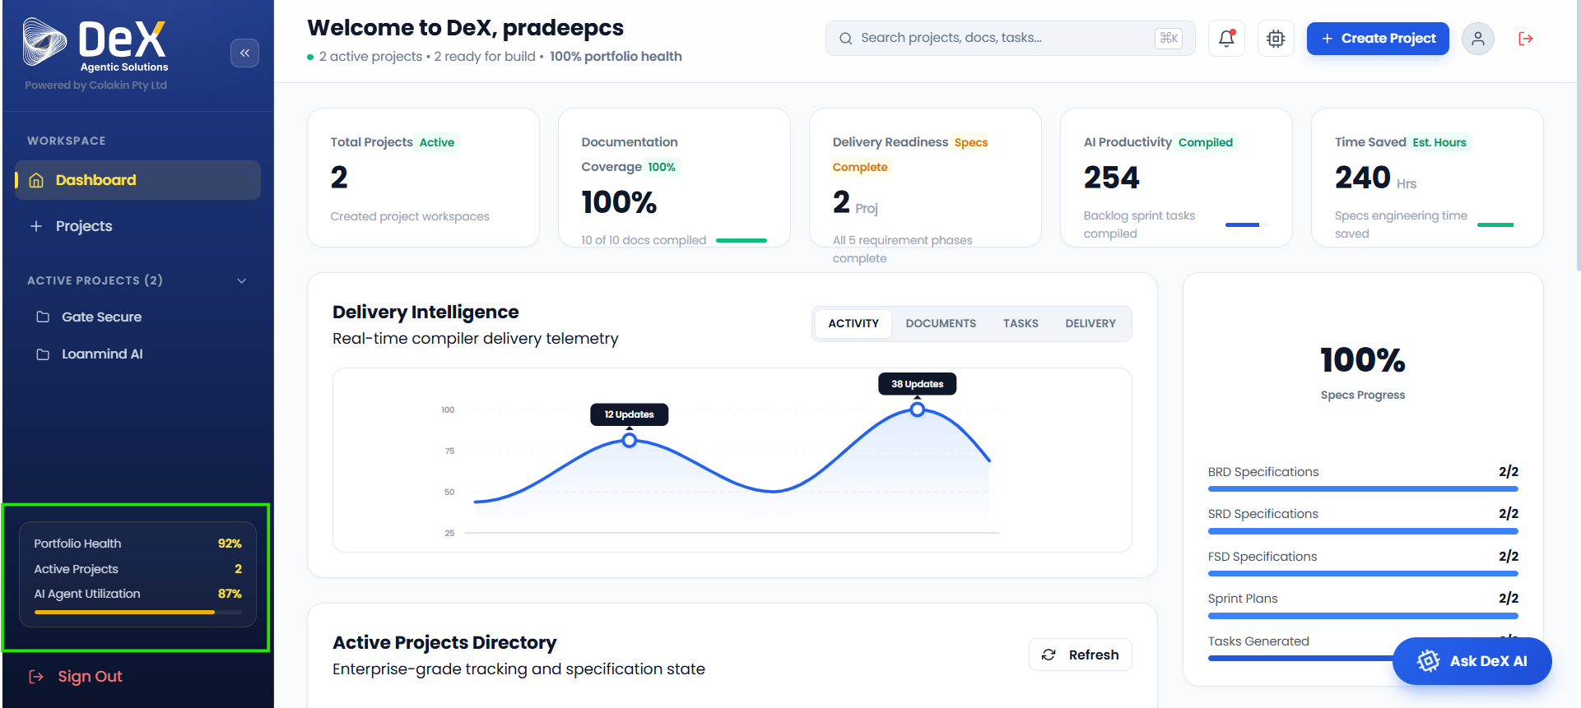This screenshot has width=1581, height=708.
Task: Click the AI Agent Utilization progress bar
Action: point(138,612)
